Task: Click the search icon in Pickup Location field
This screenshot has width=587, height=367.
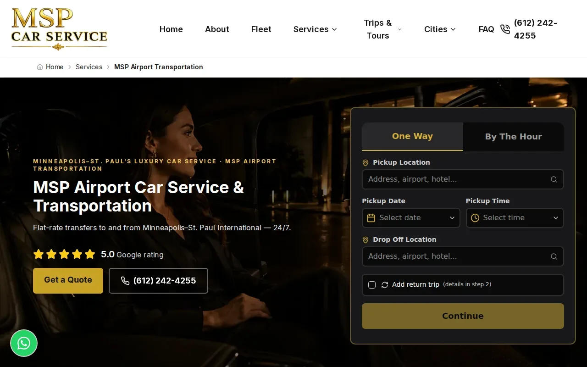Action: coord(554,179)
